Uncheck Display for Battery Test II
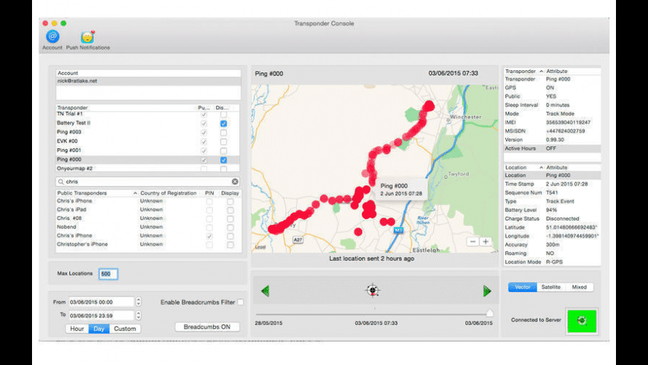This screenshot has height=365, width=648. 223,124
